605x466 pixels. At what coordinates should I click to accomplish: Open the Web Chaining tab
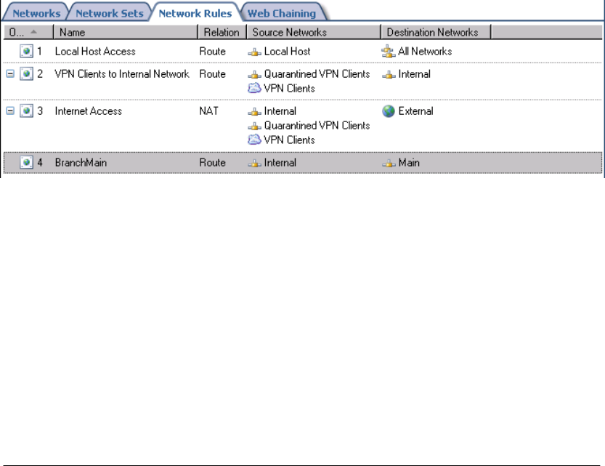[282, 13]
